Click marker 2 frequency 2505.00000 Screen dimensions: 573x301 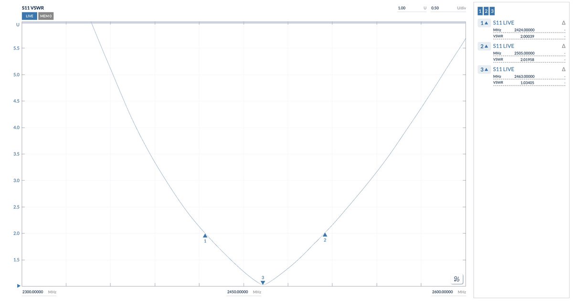click(x=524, y=53)
